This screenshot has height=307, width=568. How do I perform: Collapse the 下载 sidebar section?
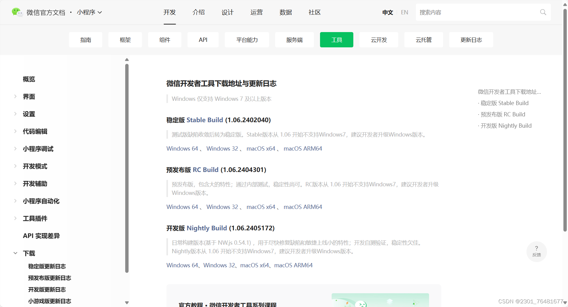(15, 253)
